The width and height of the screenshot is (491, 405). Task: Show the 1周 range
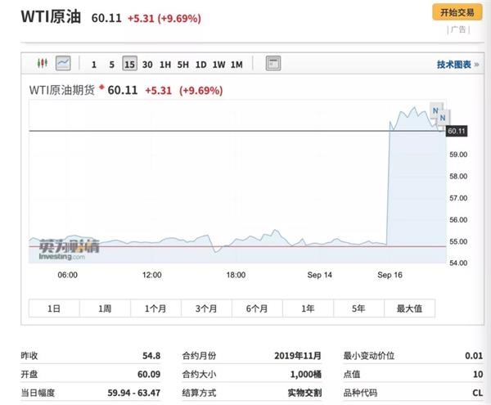click(x=105, y=308)
